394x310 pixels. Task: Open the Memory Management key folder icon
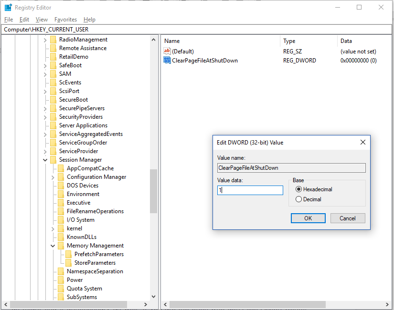(x=62, y=245)
